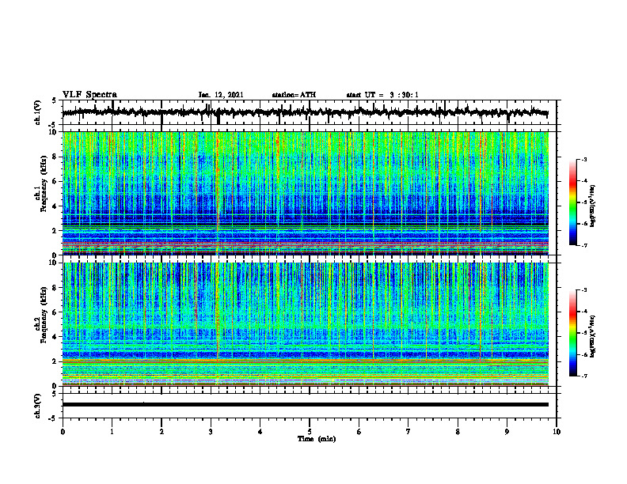The height and width of the screenshot is (484, 627).
Task: Click the ch.1 frequency spectrogram panel
Action: click(x=306, y=193)
